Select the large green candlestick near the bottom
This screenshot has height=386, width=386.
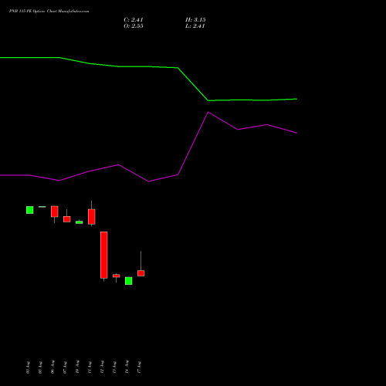click(129, 281)
